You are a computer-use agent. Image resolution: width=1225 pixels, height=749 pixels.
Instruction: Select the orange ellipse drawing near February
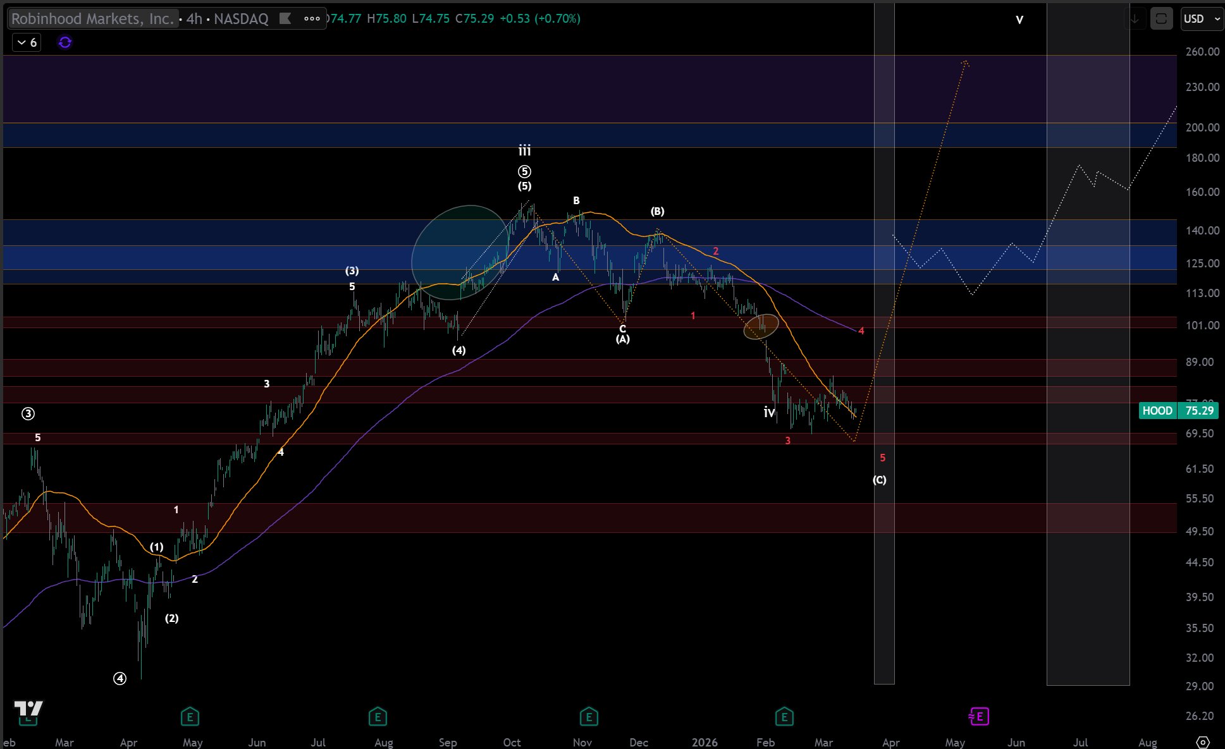coord(761,326)
